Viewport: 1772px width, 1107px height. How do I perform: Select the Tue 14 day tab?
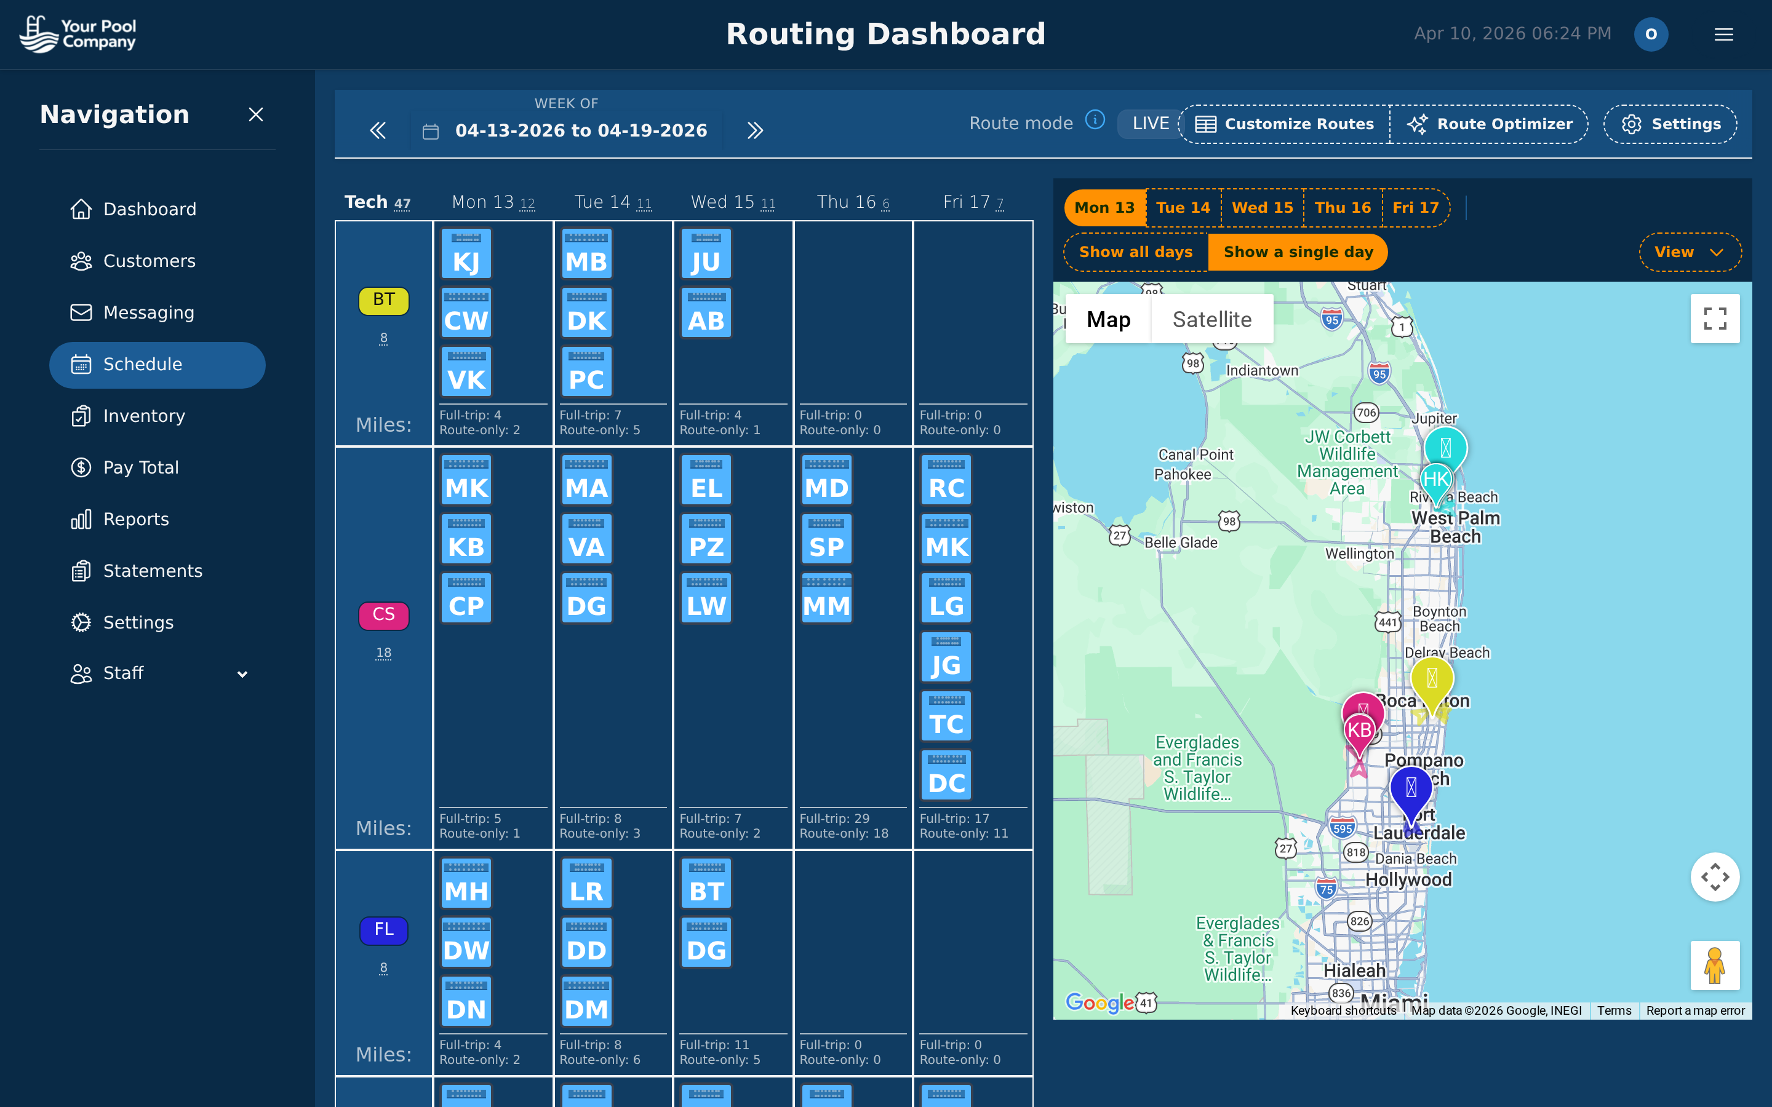pos(1182,207)
